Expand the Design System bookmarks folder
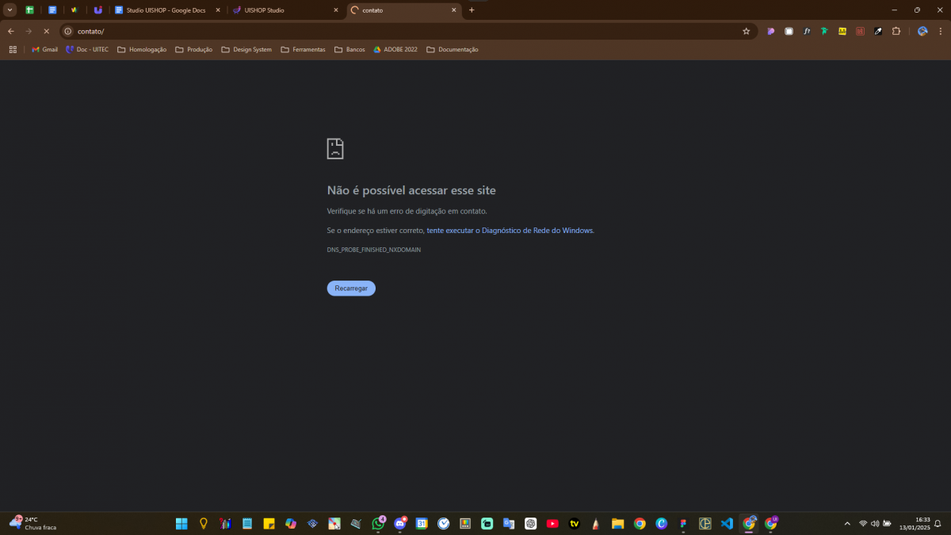The width and height of the screenshot is (951, 535). coord(246,49)
